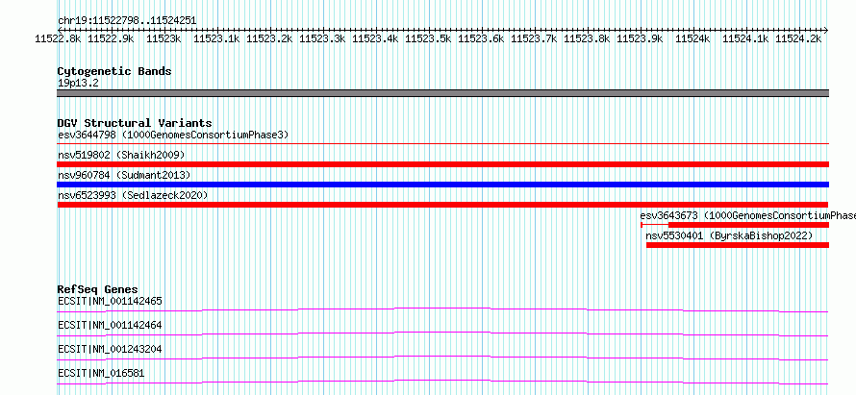
Task: Click the red nsv519802 variant bar
Action: pyautogui.click(x=442, y=164)
